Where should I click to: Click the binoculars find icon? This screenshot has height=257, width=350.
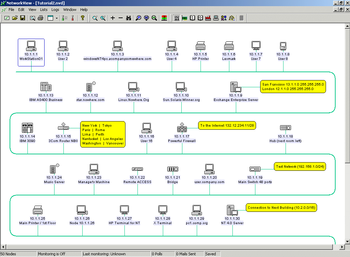coord(129,18)
